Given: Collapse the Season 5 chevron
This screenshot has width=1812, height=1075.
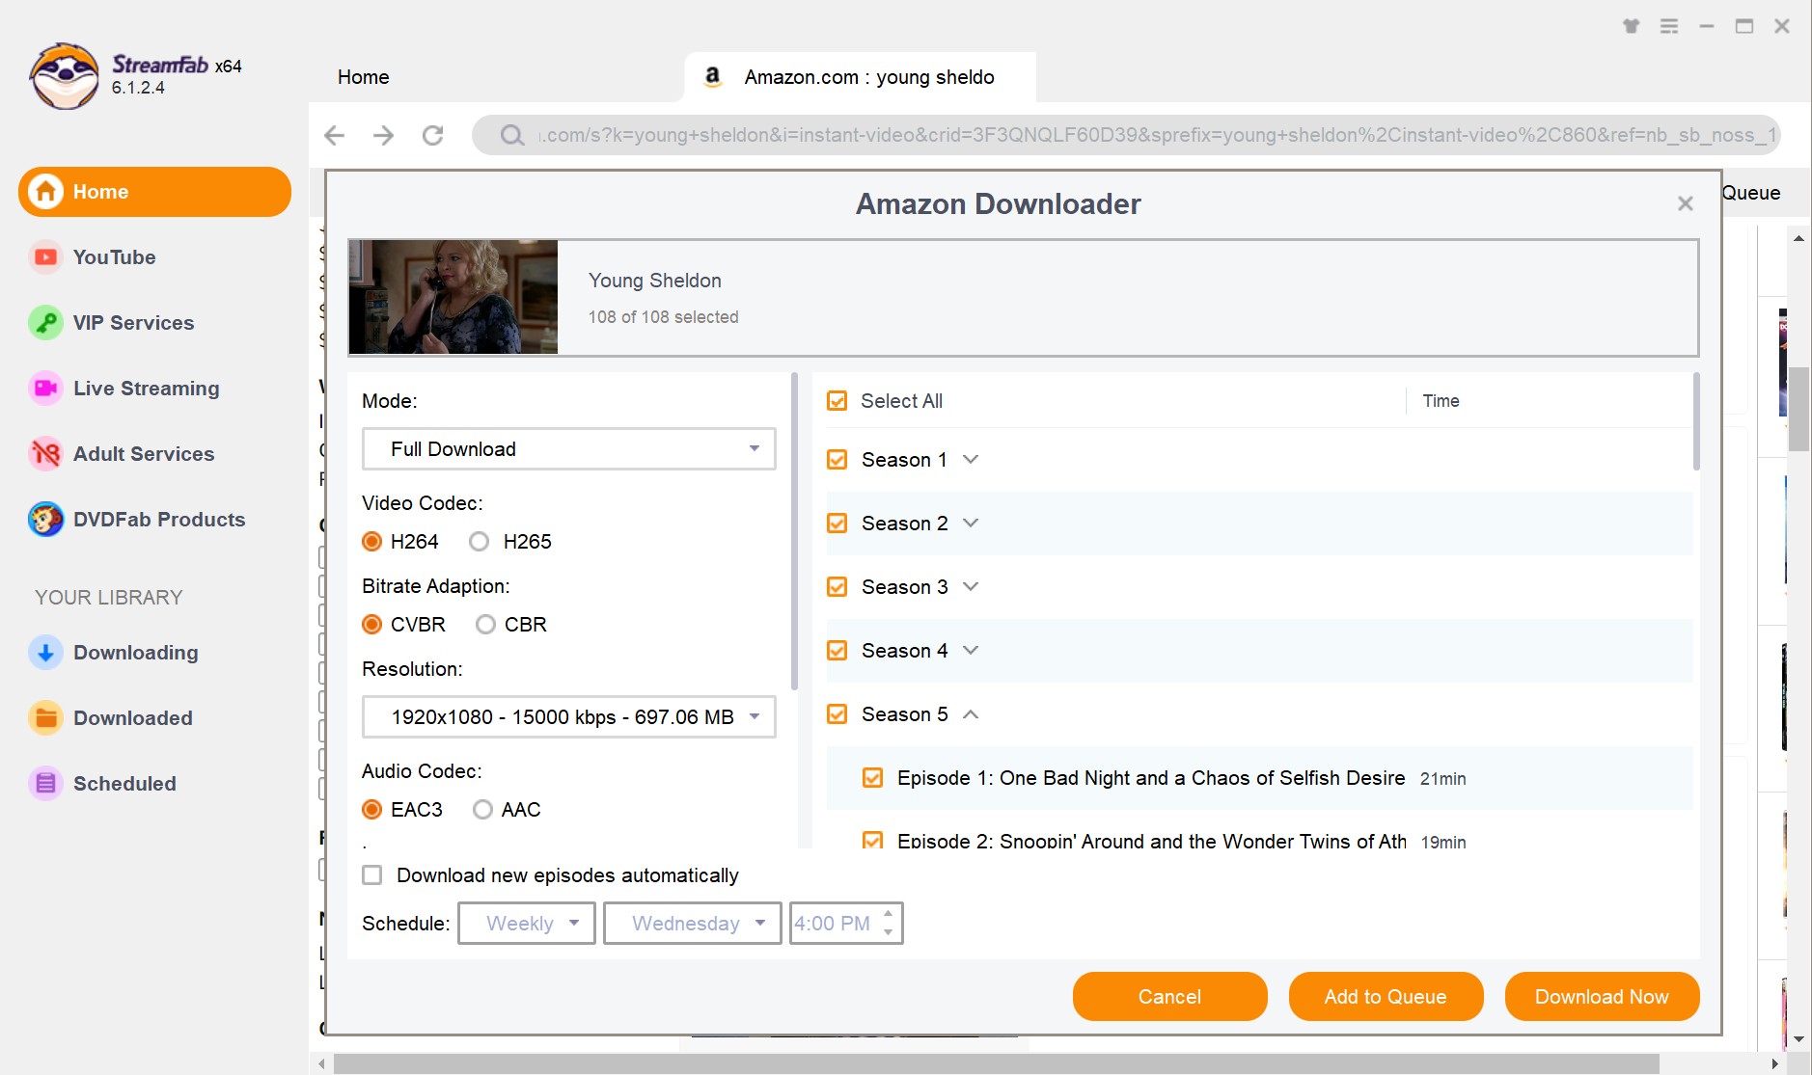Looking at the screenshot, I should [971, 714].
